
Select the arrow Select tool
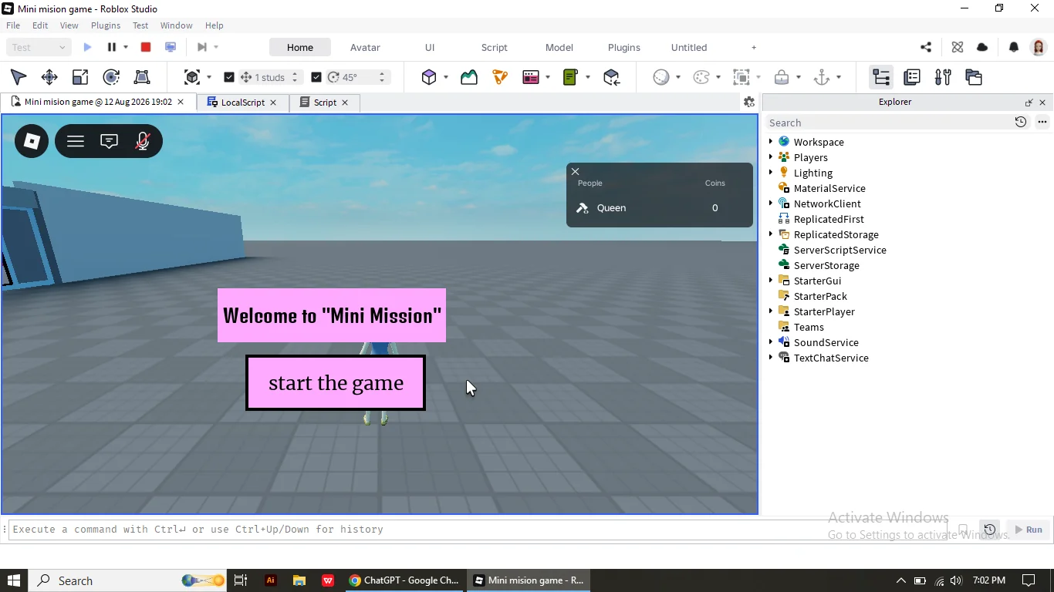click(x=19, y=77)
